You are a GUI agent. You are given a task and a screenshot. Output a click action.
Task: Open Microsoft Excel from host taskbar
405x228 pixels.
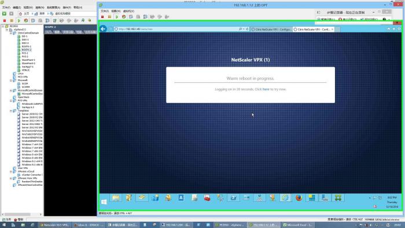tap(297, 225)
